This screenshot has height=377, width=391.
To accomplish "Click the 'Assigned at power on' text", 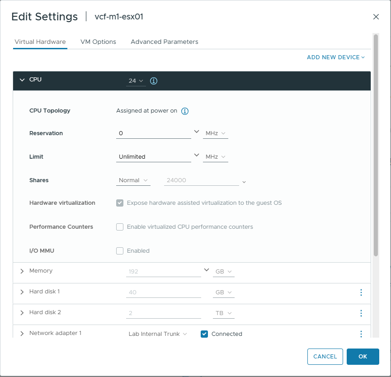I will 146,111.
